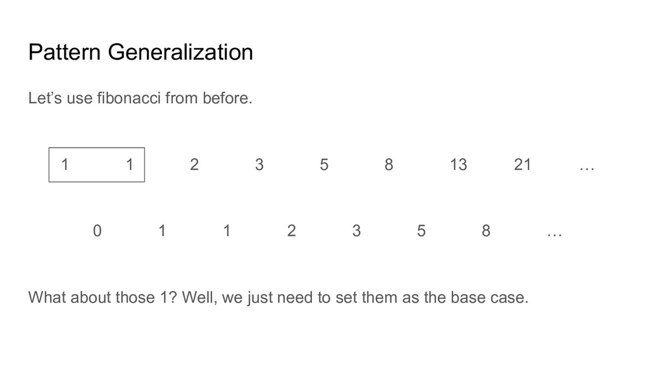Click the second 1 in the bottom sequence
The width and height of the screenshot is (648, 365).
coord(227,231)
